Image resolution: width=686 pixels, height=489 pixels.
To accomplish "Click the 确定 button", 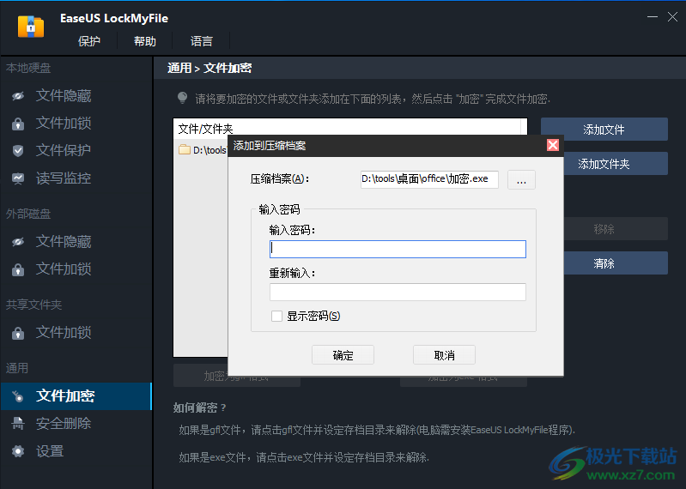I will pyautogui.click(x=343, y=355).
